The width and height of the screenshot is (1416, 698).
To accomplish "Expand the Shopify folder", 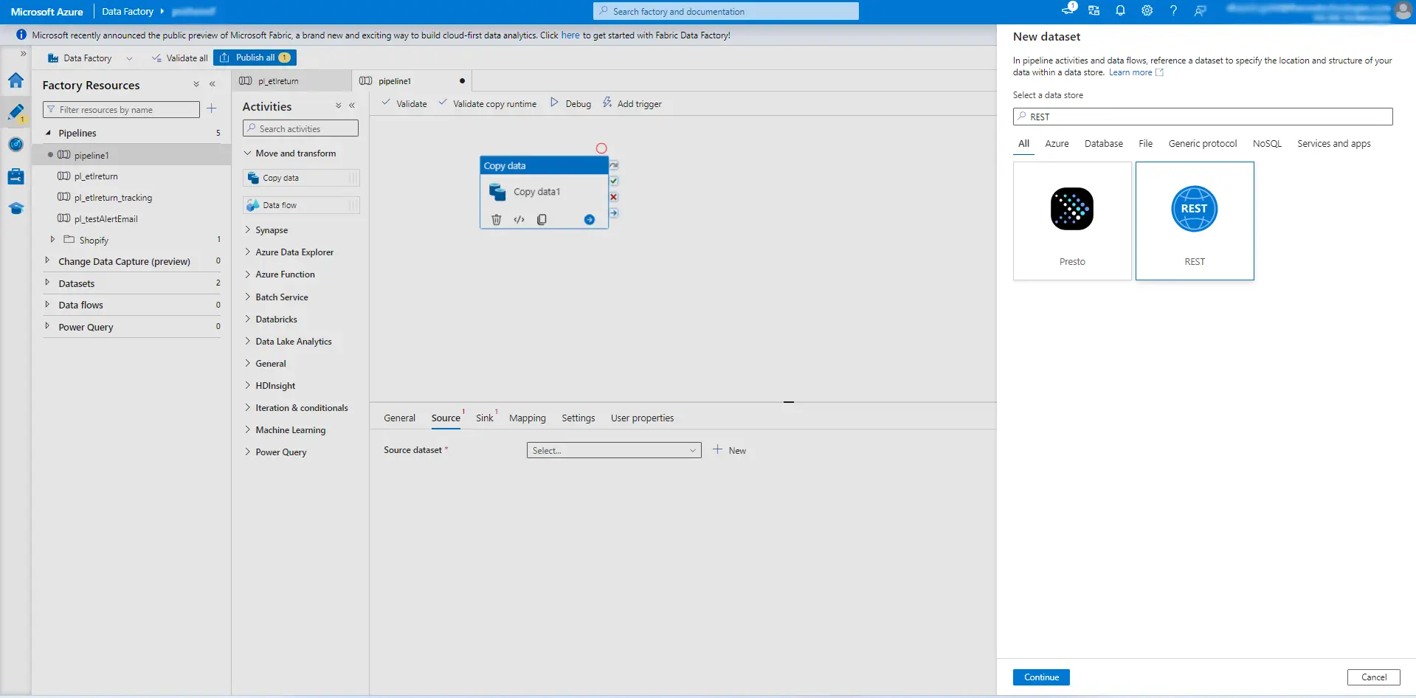I will 52,240.
